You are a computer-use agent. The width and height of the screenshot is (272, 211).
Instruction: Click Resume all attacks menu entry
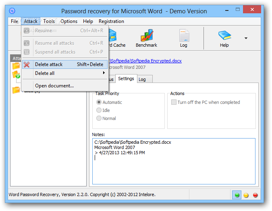click(65, 43)
